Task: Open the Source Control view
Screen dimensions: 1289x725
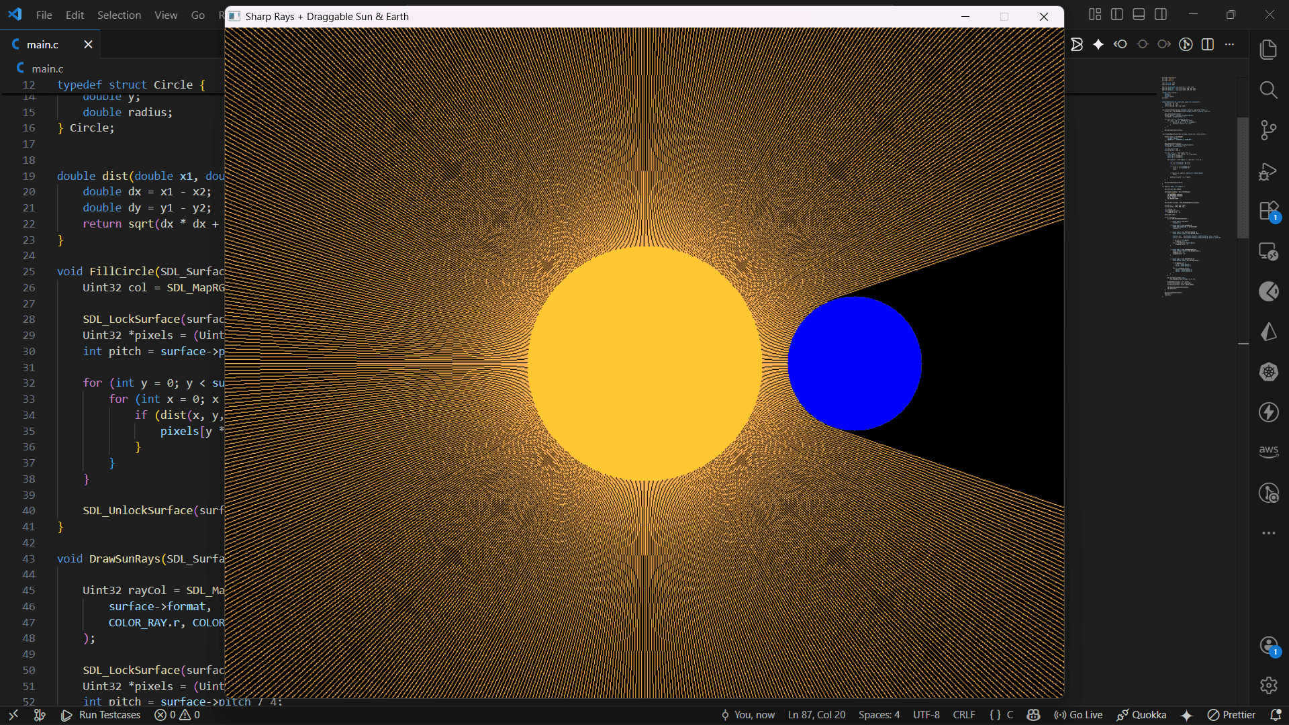Action: pos(1269,130)
